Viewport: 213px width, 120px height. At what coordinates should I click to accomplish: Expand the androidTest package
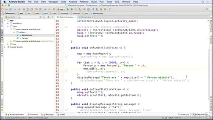pyautogui.click(x=11, y=41)
